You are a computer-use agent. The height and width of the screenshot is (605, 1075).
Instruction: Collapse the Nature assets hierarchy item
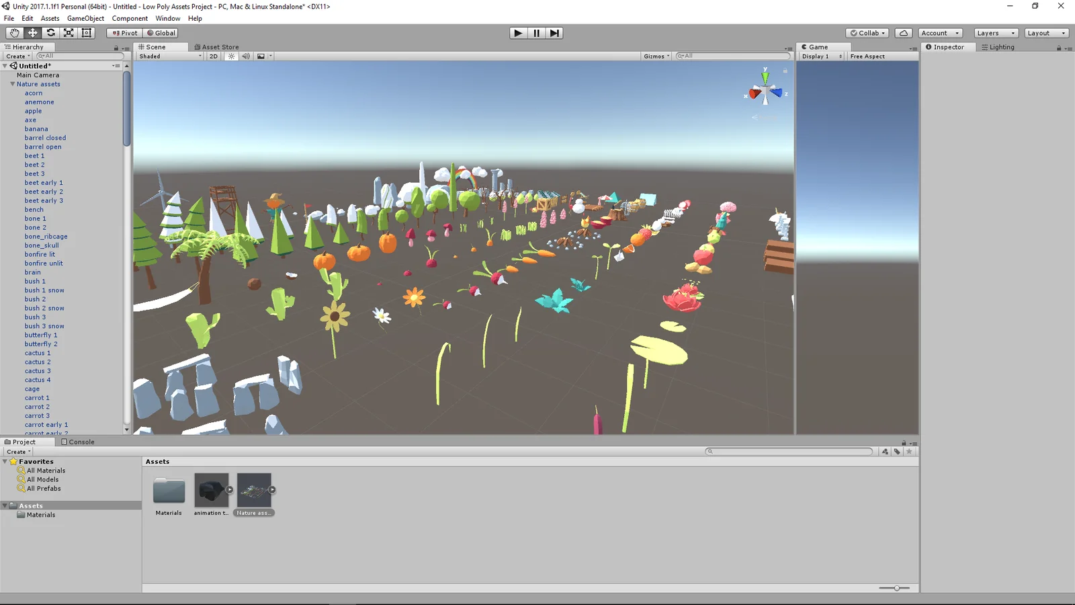coord(11,83)
